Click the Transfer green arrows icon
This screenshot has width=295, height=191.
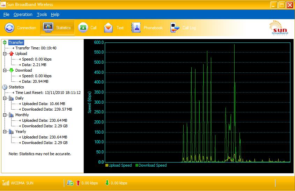tap(5, 42)
